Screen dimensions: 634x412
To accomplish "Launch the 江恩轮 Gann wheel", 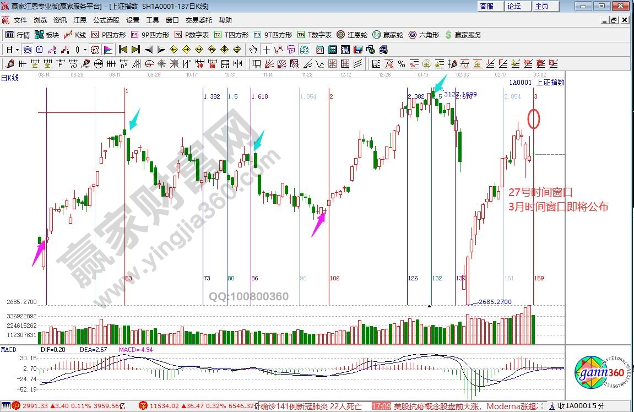I will click(x=352, y=35).
